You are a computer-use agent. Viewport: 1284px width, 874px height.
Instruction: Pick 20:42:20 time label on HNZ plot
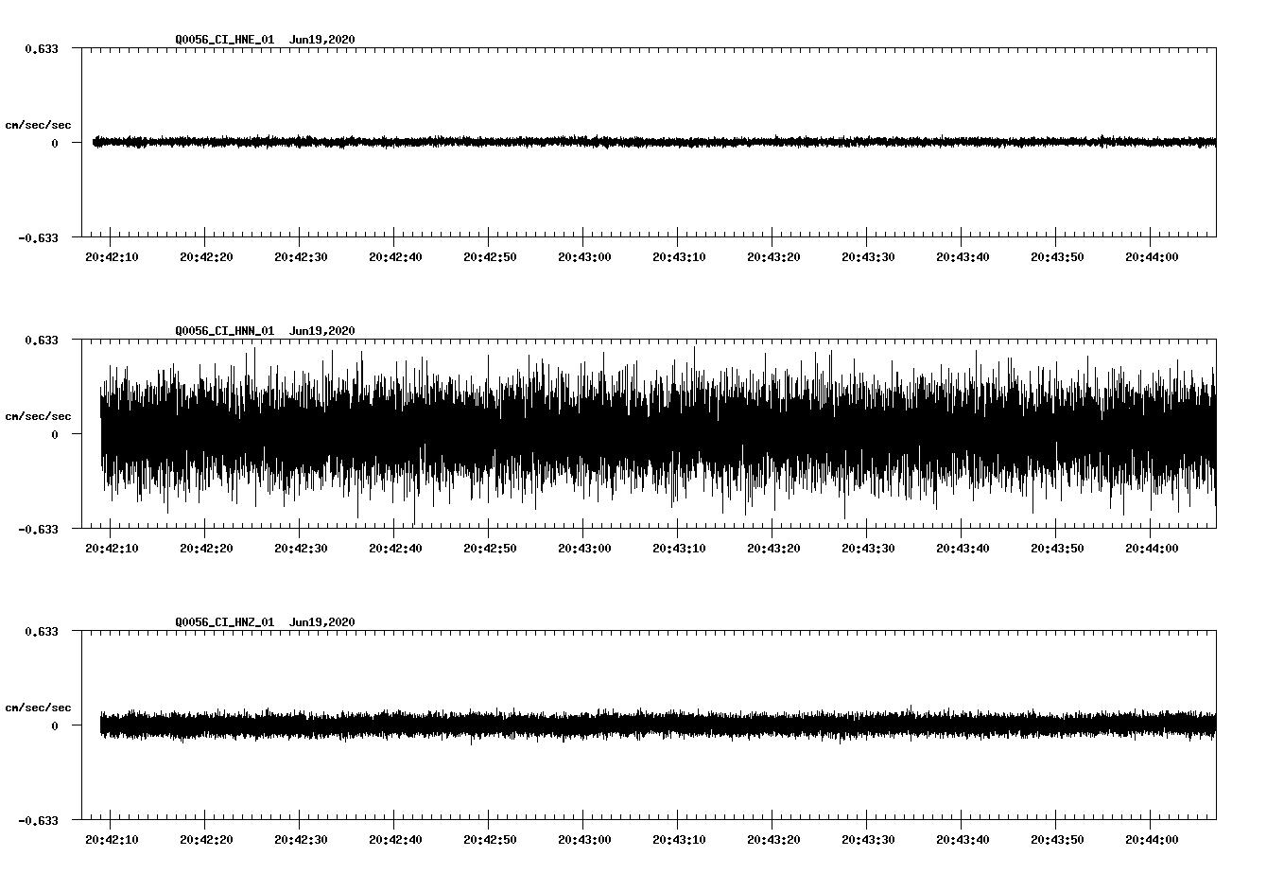(206, 840)
